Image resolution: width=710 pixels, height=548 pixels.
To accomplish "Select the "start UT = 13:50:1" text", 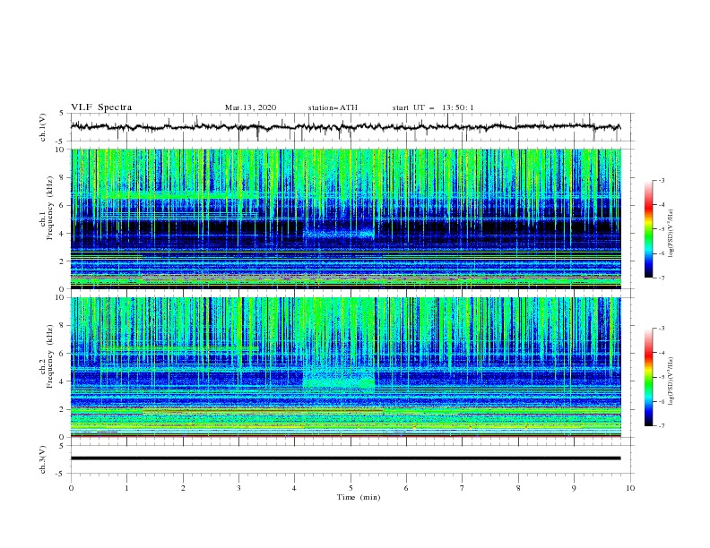I will 433,107.
